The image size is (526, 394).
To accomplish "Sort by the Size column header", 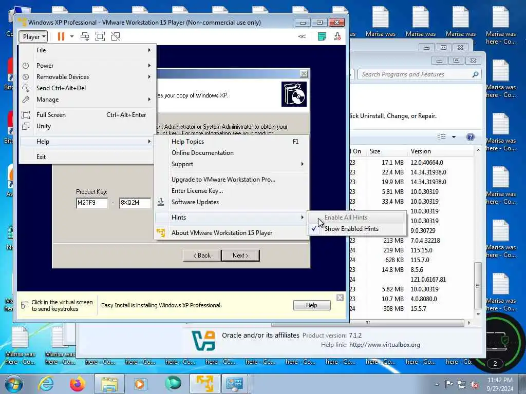I will click(x=388, y=151).
